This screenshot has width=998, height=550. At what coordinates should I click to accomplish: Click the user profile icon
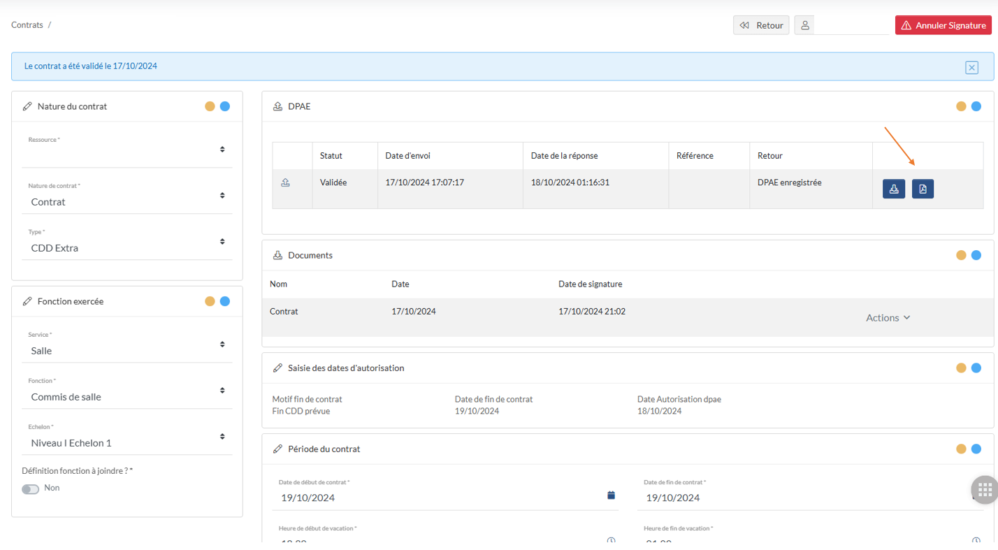click(804, 25)
